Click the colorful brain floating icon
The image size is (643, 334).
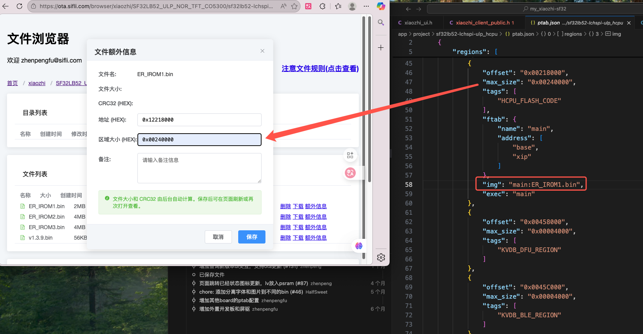[x=359, y=246]
